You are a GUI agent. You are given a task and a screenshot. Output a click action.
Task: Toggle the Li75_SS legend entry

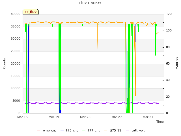coord(113,130)
